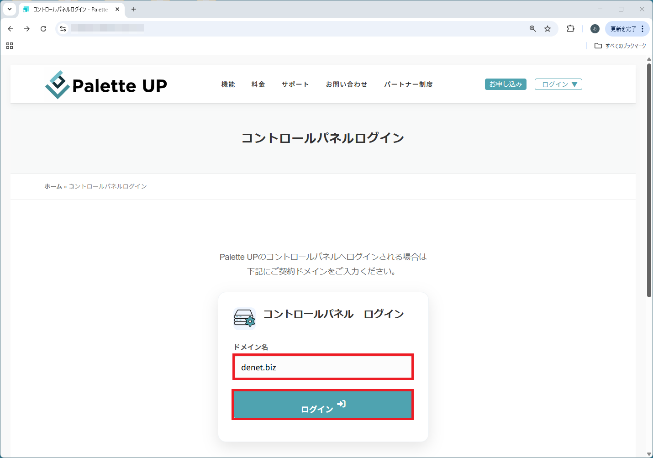
Task: Click the コントロールパネル ログイン card title
Action: 334,314
